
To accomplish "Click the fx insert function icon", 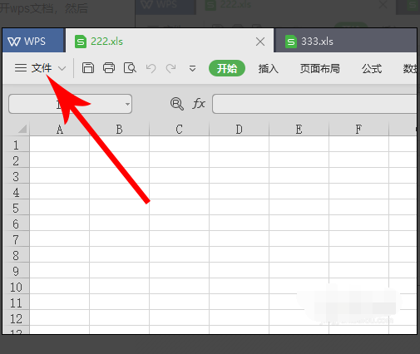I will [199, 104].
